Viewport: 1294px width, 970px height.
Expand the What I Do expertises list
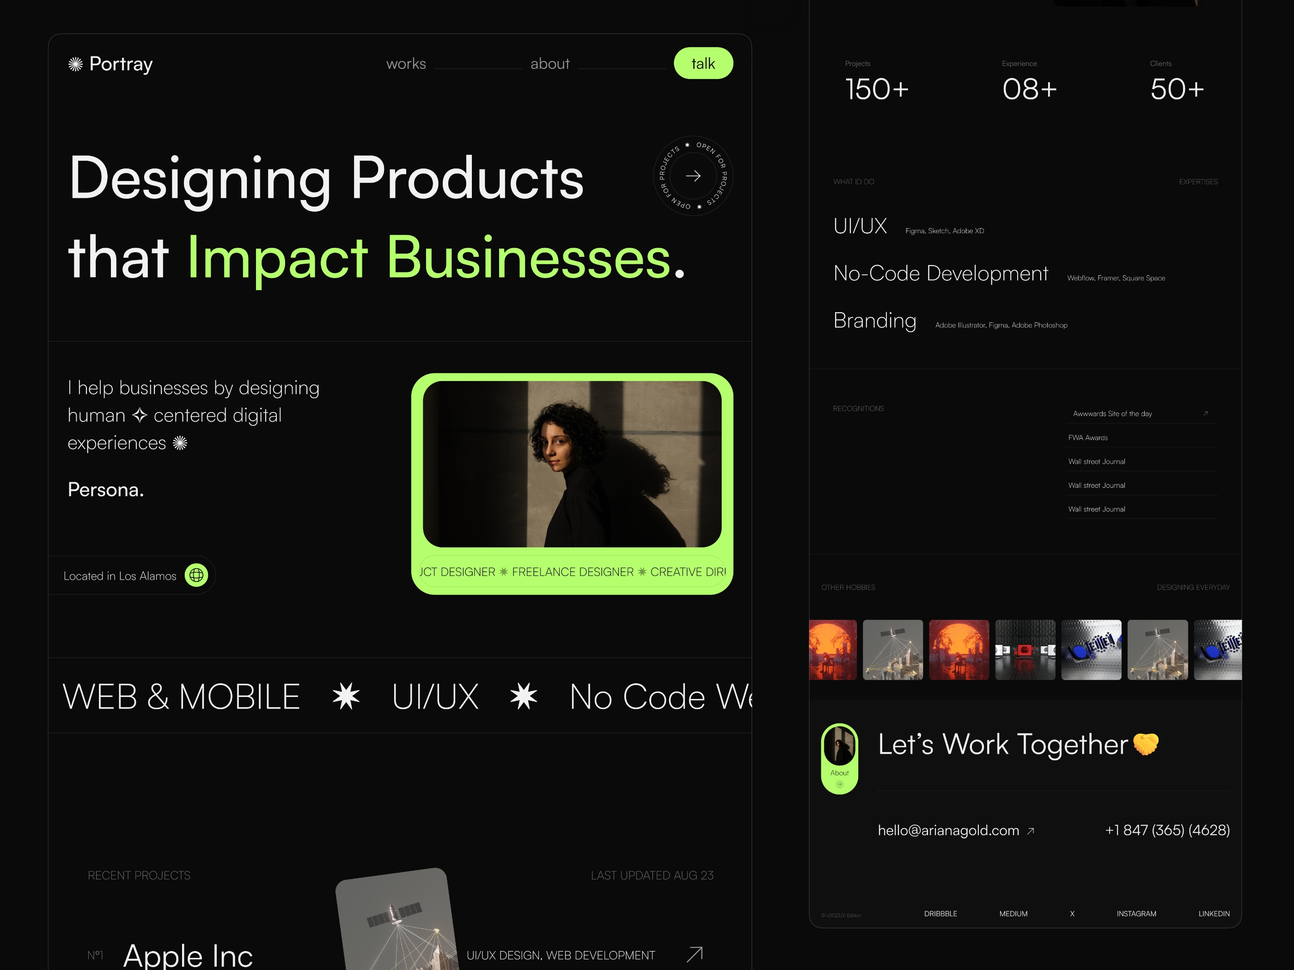click(1199, 182)
